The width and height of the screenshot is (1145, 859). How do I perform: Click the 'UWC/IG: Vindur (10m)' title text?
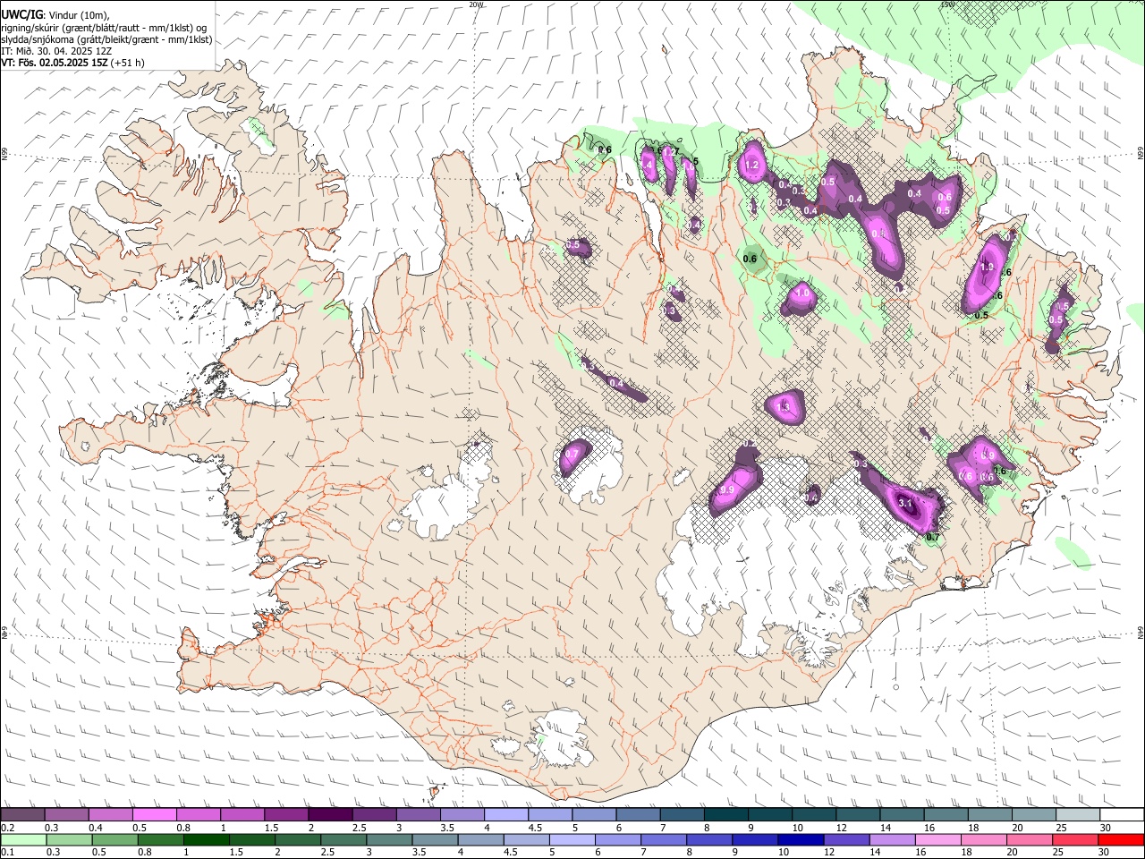point(55,15)
